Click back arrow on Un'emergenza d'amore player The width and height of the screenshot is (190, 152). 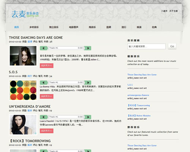44,117
